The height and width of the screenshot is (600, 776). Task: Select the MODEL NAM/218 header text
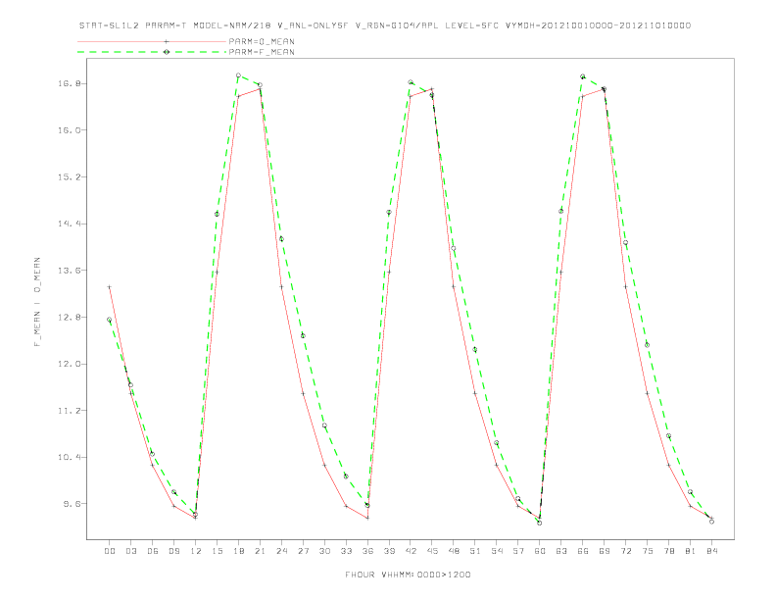(232, 25)
